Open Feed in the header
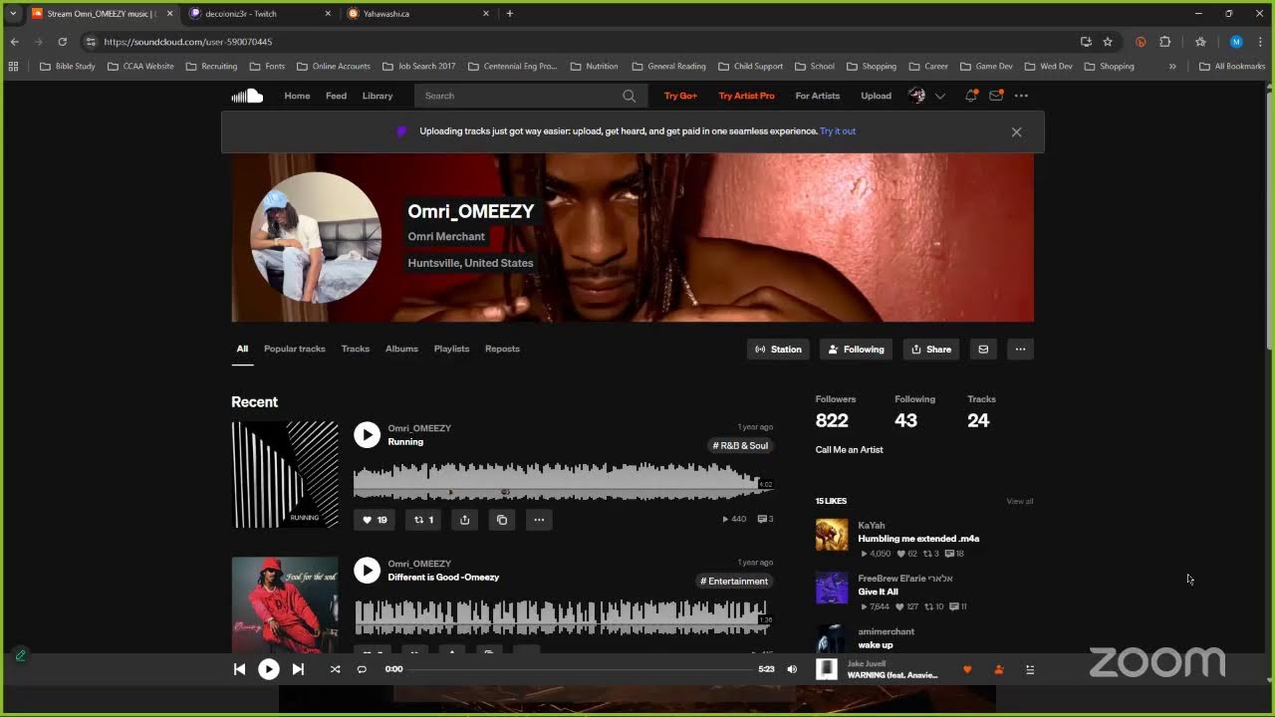The image size is (1275, 717). tap(336, 96)
